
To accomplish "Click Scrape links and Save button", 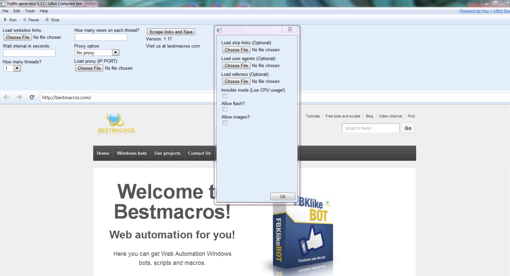I will click(171, 32).
